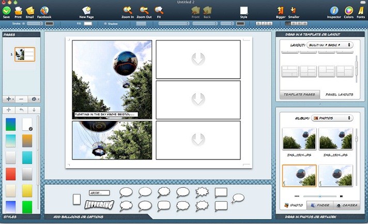Image resolution: width=368 pixels, height=224 pixels.
Task: Open the Fonts panel
Action: pos(360,10)
